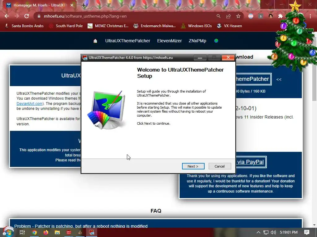Viewport: 317px width, 237px height.
Task: Follow the DeviantArt.com link
Action: point(29,104)
